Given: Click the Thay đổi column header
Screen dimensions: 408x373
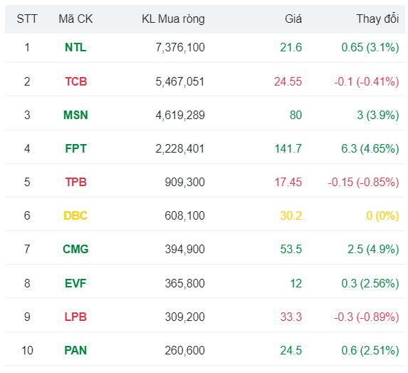Looking at the screenshot, I should (377, 19).
